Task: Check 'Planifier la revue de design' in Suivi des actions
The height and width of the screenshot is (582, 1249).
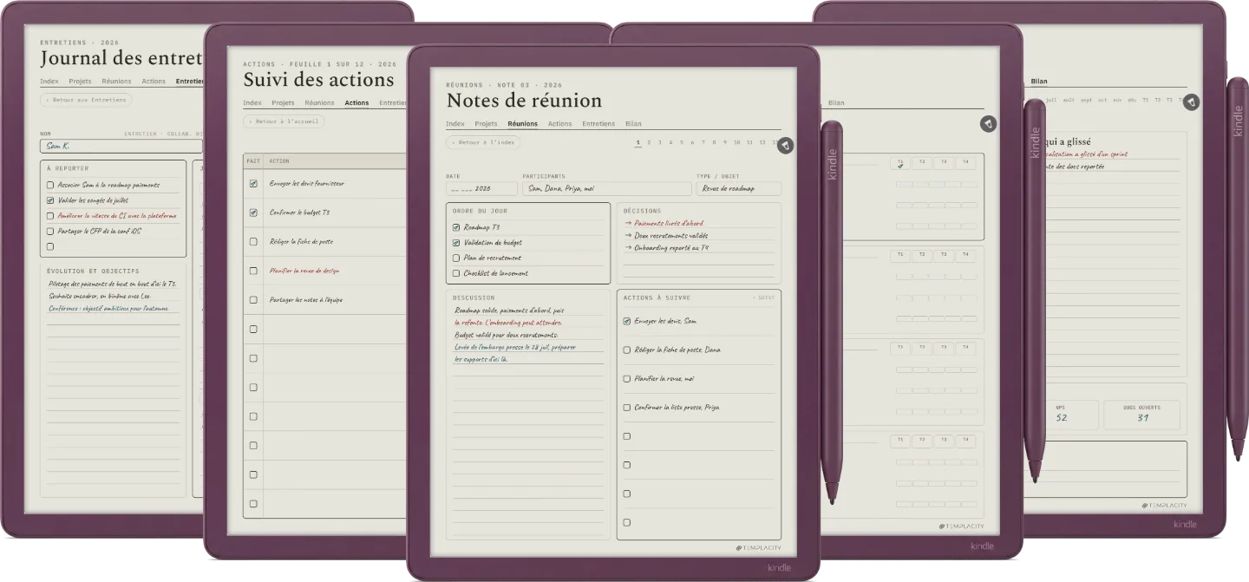Action: pos(253,271)
